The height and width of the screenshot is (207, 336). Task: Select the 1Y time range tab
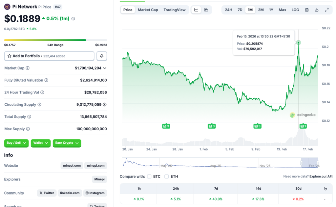point(271,10)
